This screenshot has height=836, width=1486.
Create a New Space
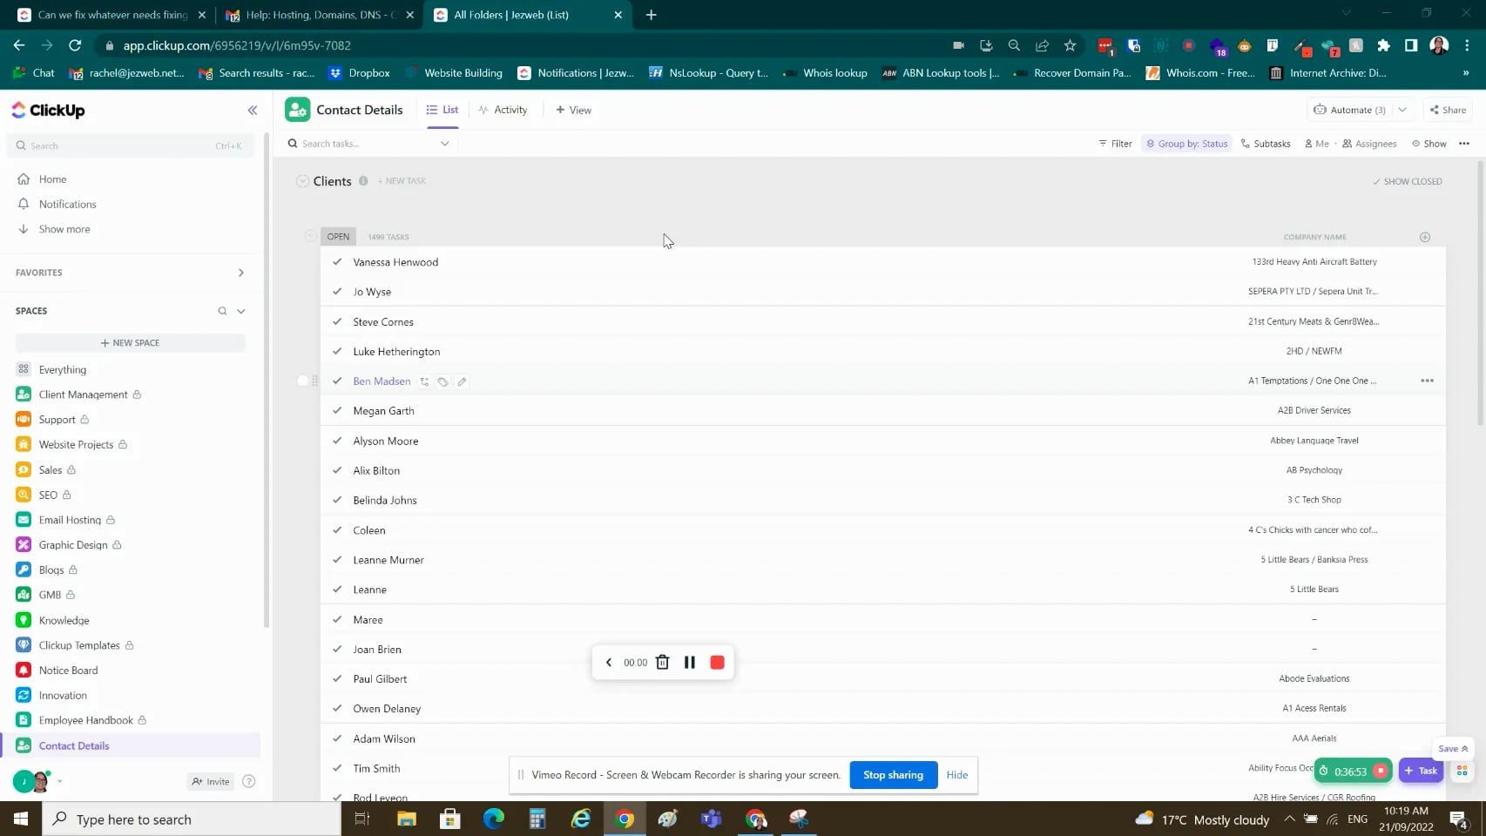click(131, 343)
